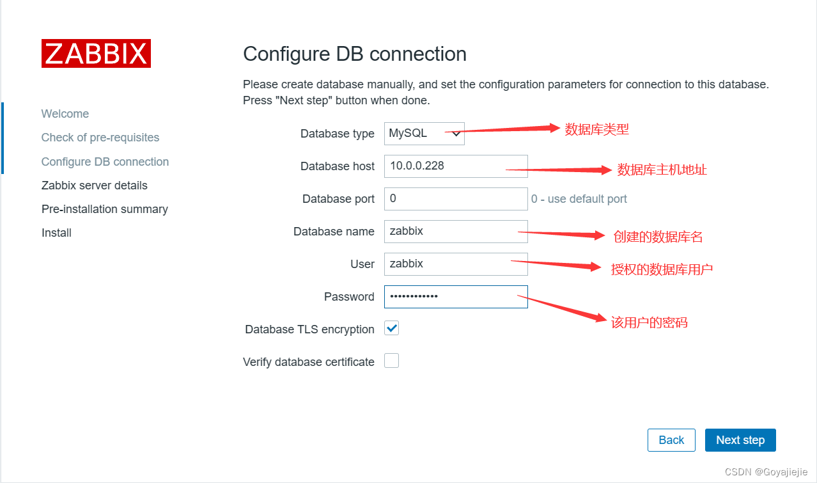Select Pre-installation summary step

104,209
